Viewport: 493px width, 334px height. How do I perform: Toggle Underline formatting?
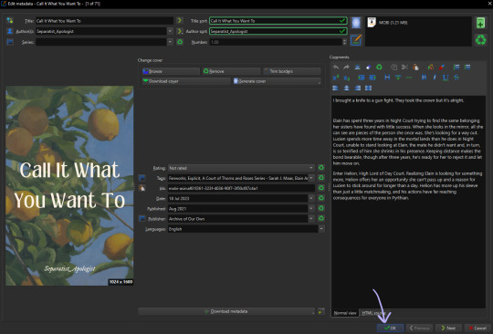[446, 78]
